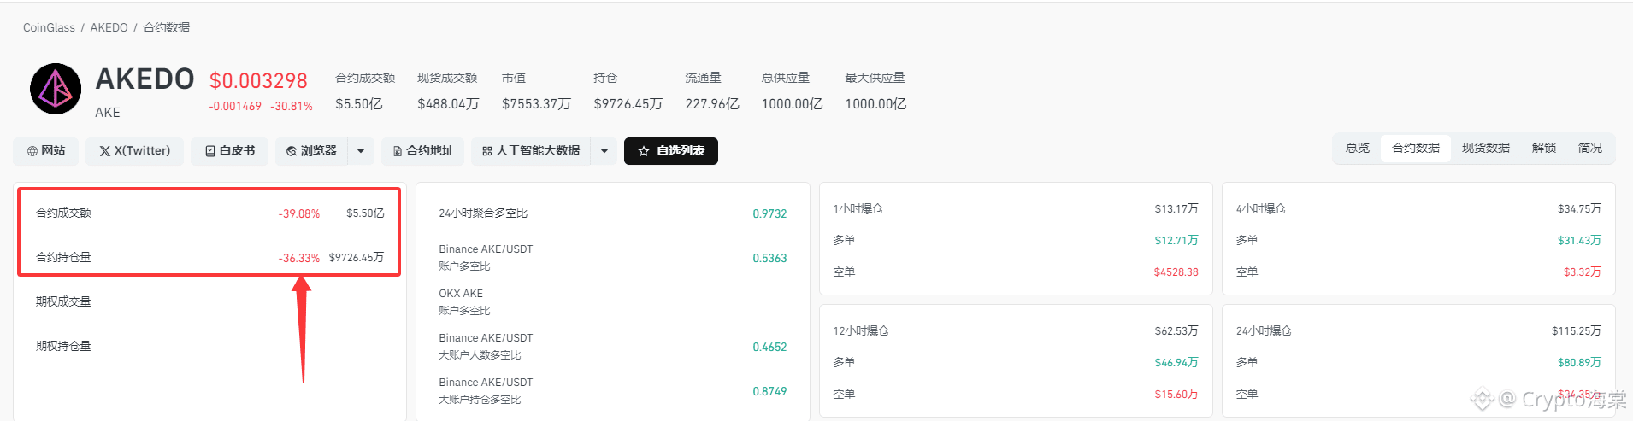Select the 期权持仓量 row
This screenshot has height=421, width=1633.
tap(209, 346)
